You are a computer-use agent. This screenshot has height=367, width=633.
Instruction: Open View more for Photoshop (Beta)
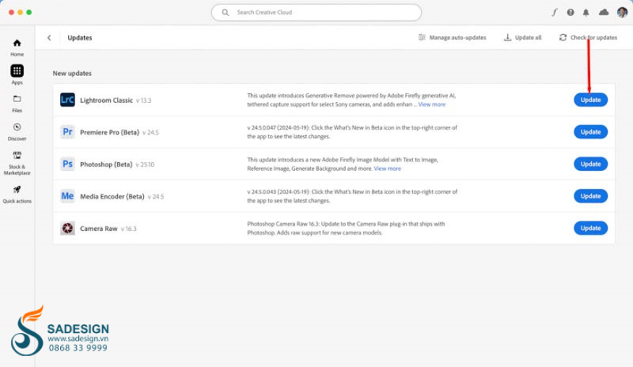387,169
